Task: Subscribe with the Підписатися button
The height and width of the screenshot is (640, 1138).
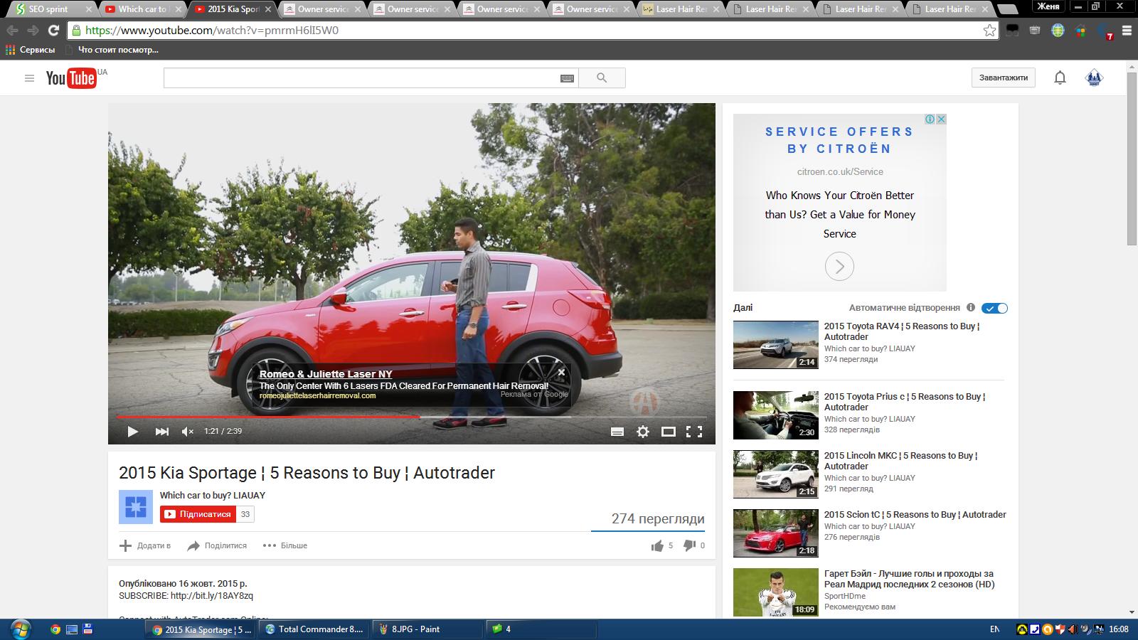Action: click(197, 514)
